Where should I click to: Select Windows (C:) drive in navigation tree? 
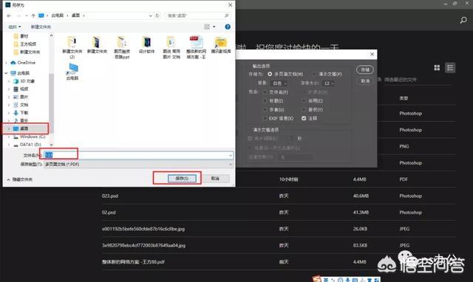pos(33,137)
